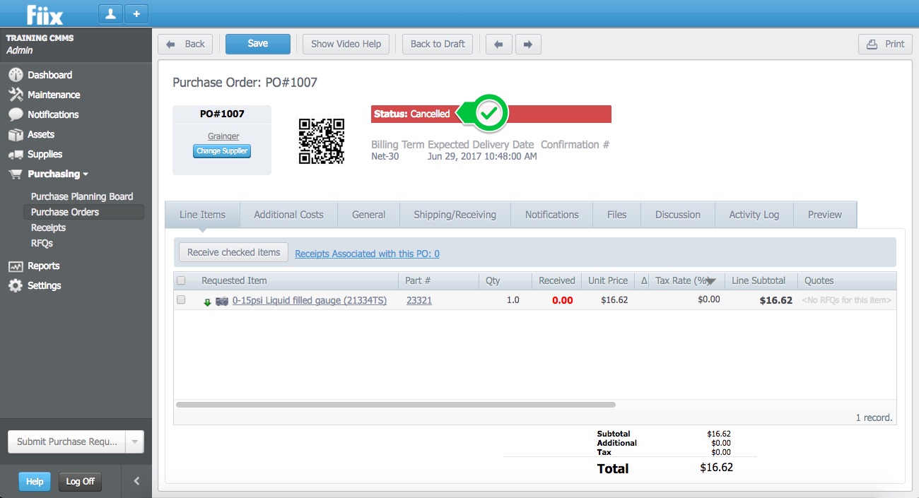Click the horizontal table scrollbar
This screenshot has width=919, height=498.
(x=396, y=405)
